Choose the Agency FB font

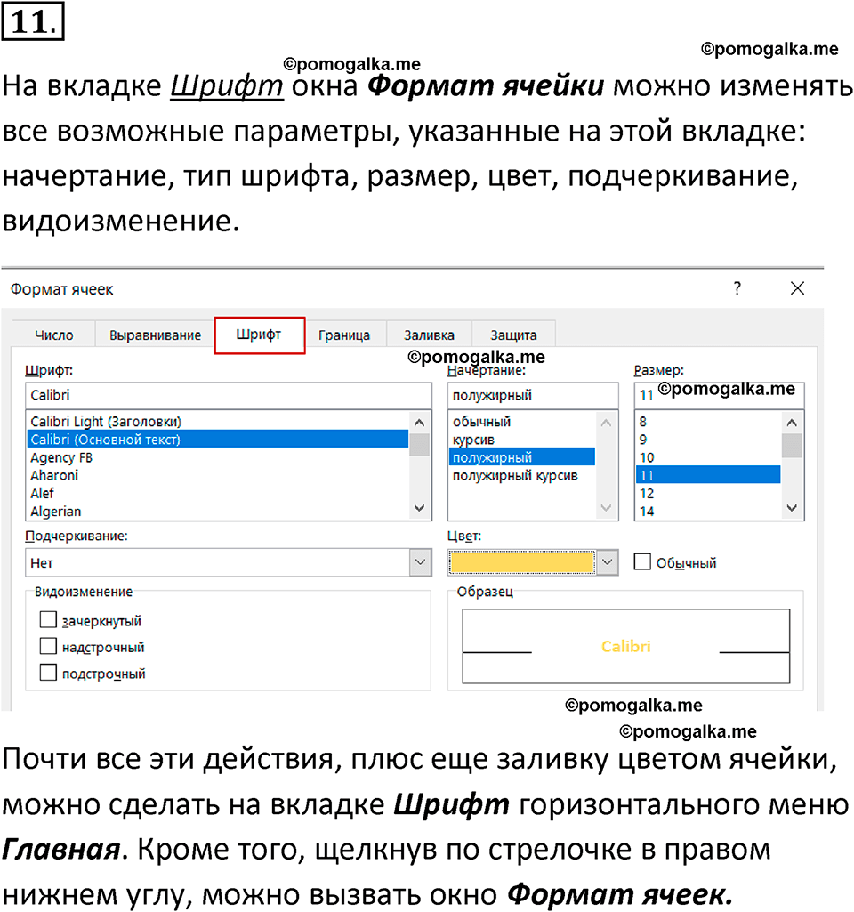click(217, 457)
